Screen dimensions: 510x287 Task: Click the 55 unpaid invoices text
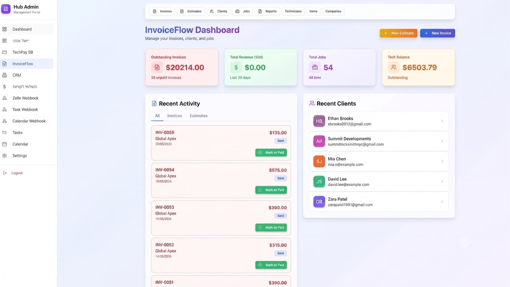(x=166, y=78)
